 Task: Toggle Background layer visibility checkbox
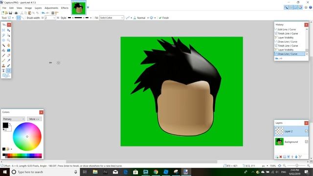point(307,142)
